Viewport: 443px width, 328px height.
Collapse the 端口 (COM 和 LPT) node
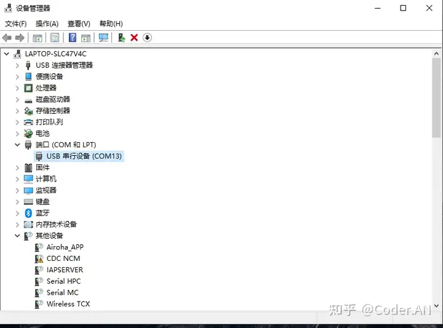point(17,145)
